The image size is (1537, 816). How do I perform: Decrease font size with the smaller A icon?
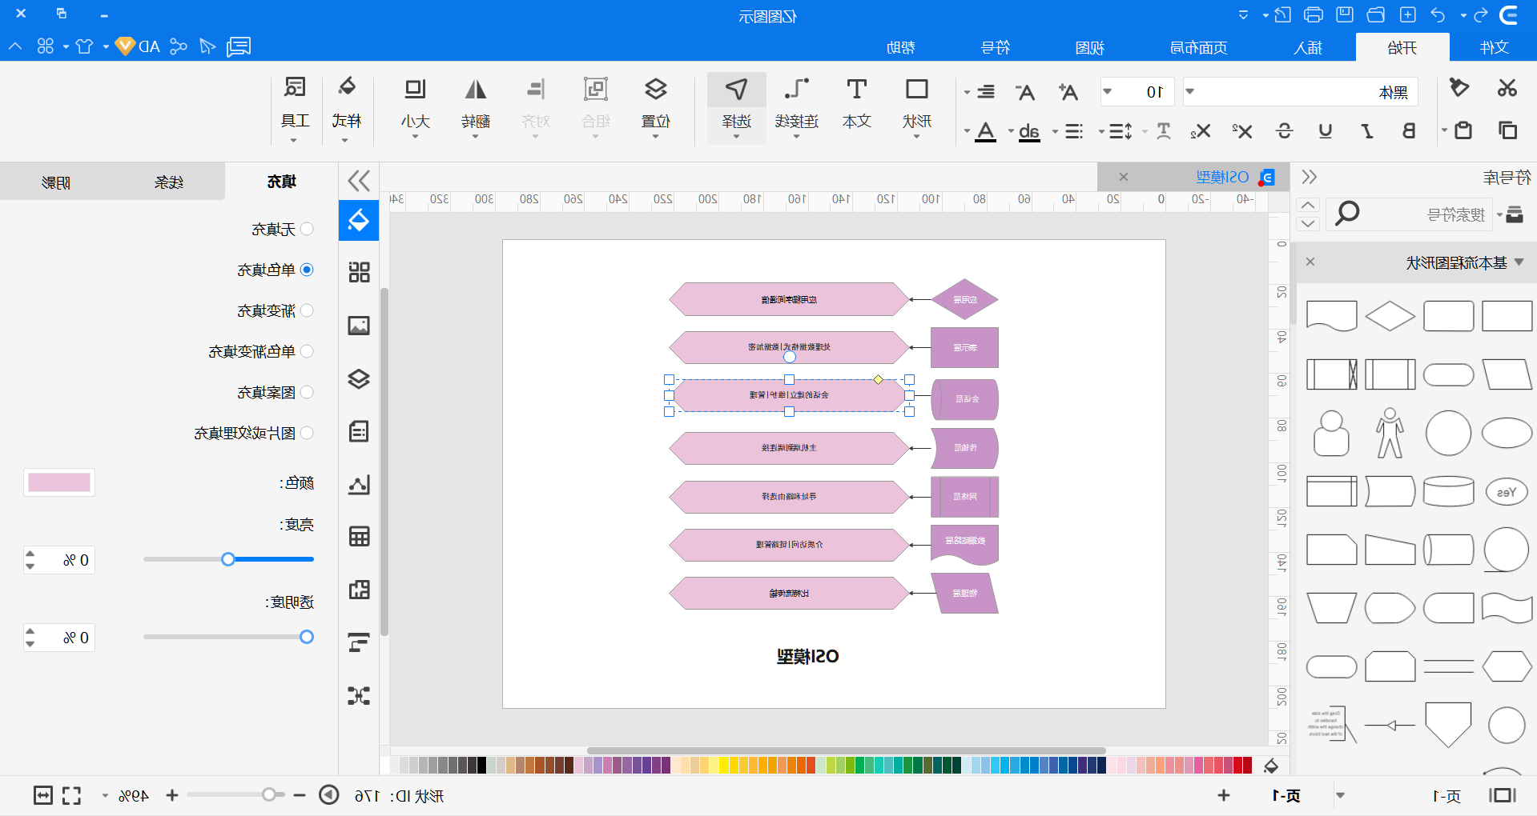pyautogui.click(x=1025, y=92)
